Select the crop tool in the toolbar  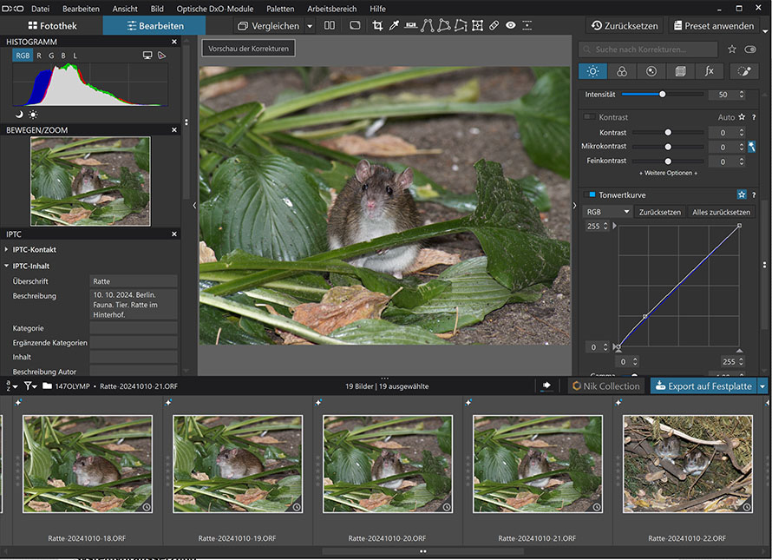click(x=377, y=26)
